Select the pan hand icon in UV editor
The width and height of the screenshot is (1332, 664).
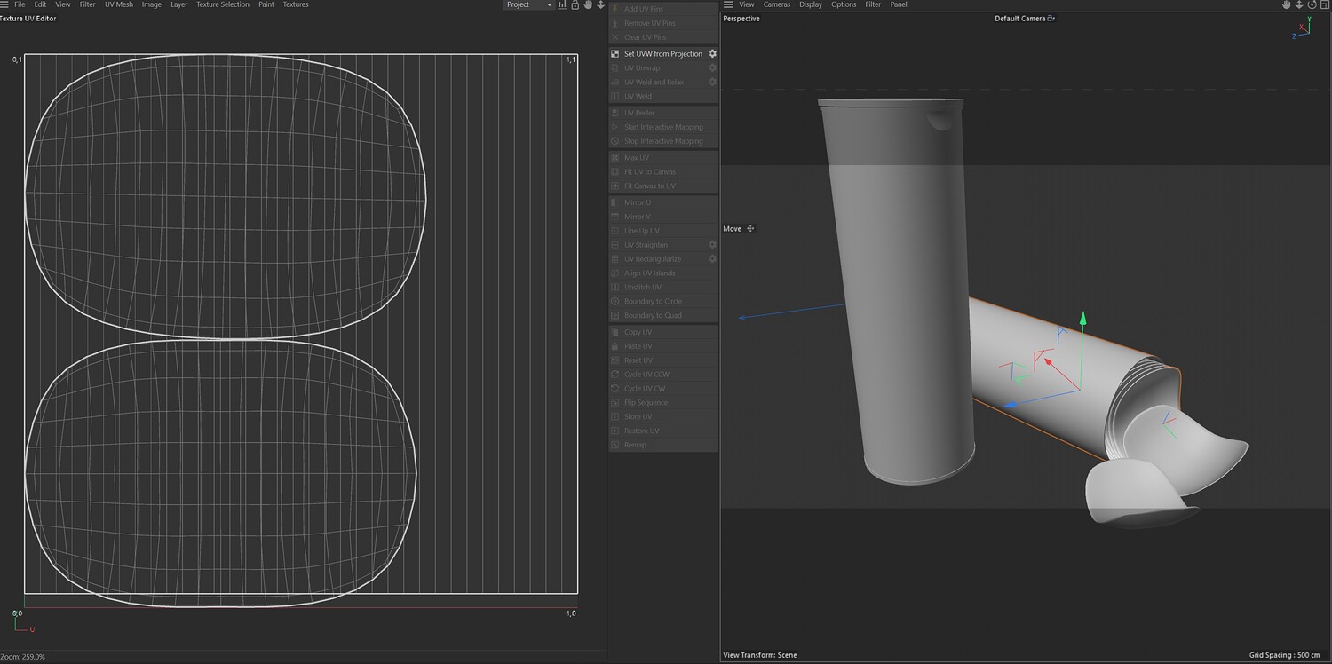(588, 5)
